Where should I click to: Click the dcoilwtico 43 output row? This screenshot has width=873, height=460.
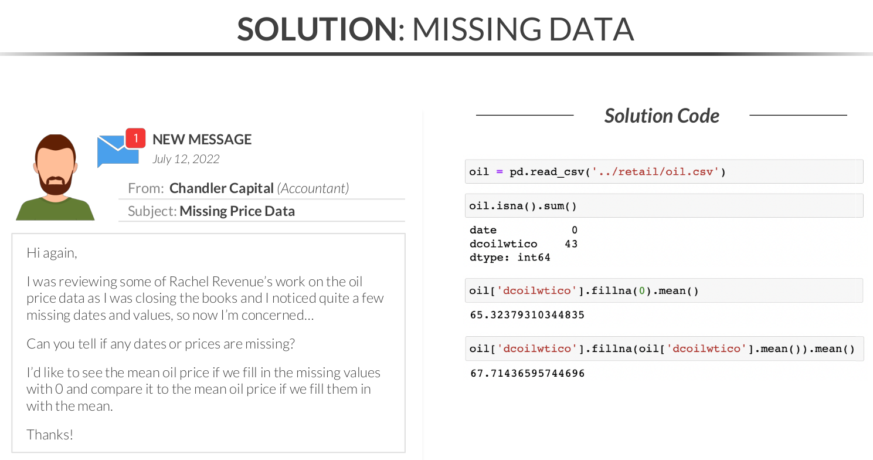pyautogui.click(x=524, y=243)
